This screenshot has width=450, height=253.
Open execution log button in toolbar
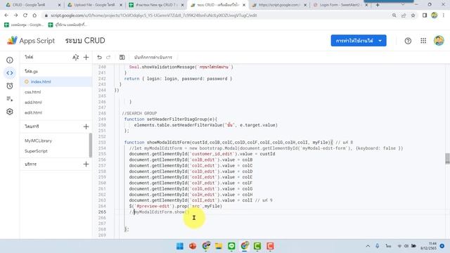click(153, 58)
